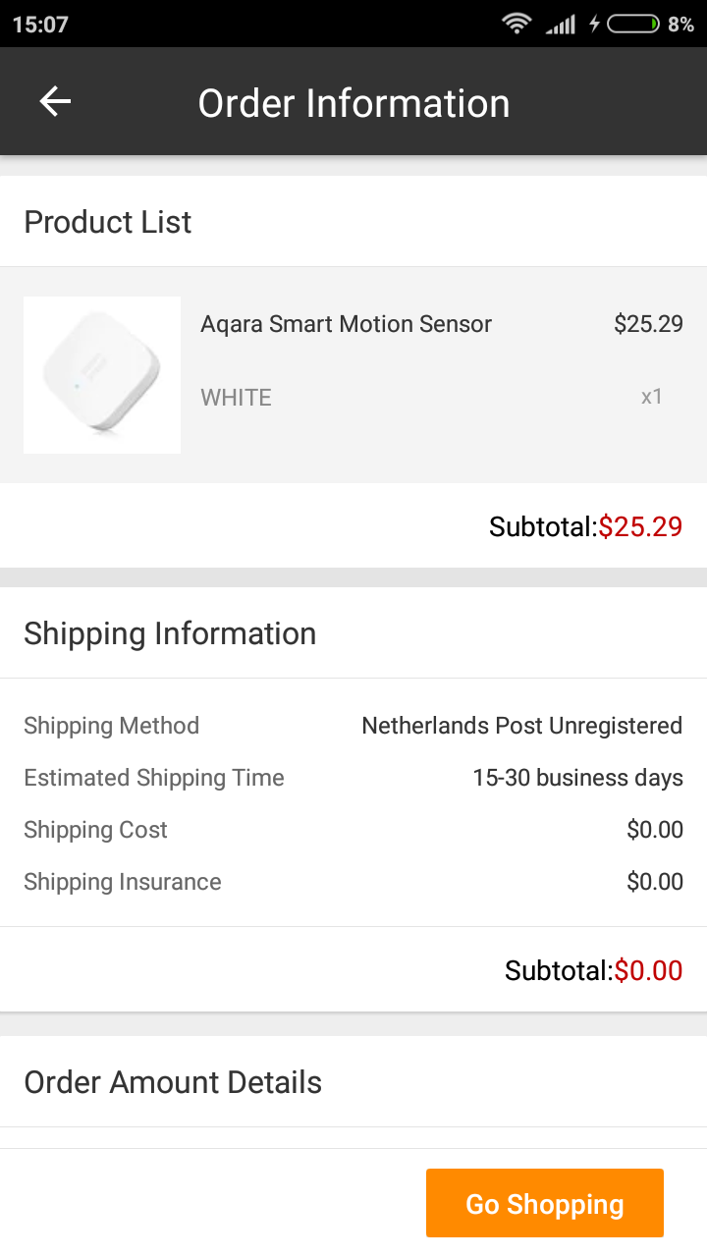Tap the back arrow icon
This screenshot has width=707, height=1257.
pos(55,101)
